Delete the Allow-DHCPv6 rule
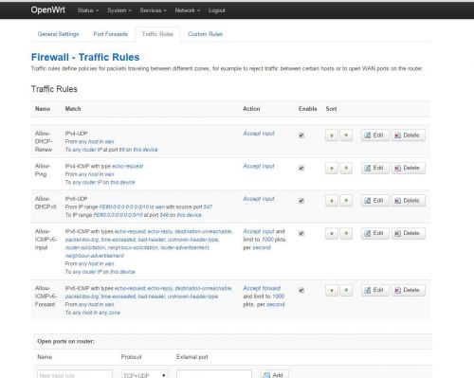Screen dimensions: 474x378 (408, 201)
